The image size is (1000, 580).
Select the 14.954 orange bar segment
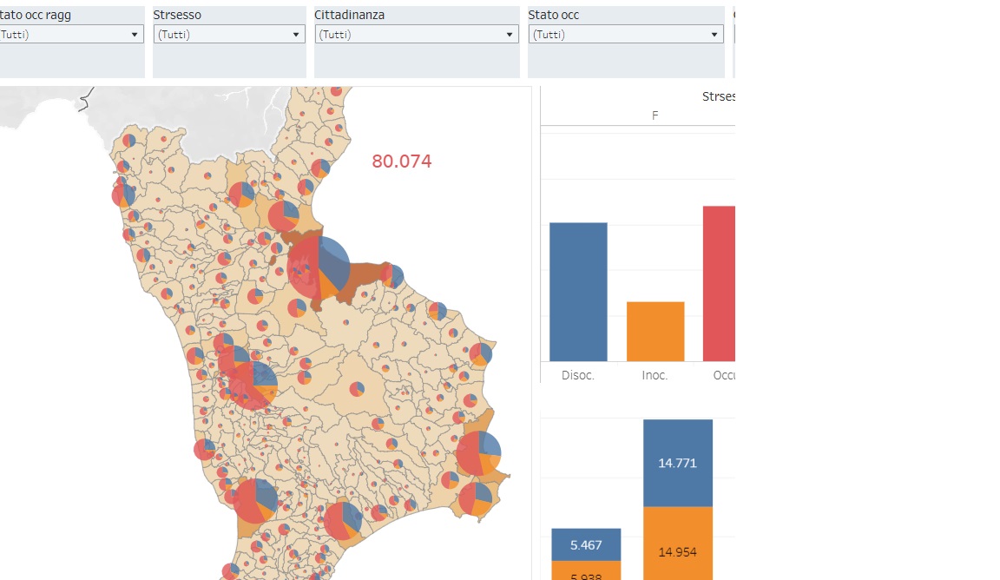677,543
